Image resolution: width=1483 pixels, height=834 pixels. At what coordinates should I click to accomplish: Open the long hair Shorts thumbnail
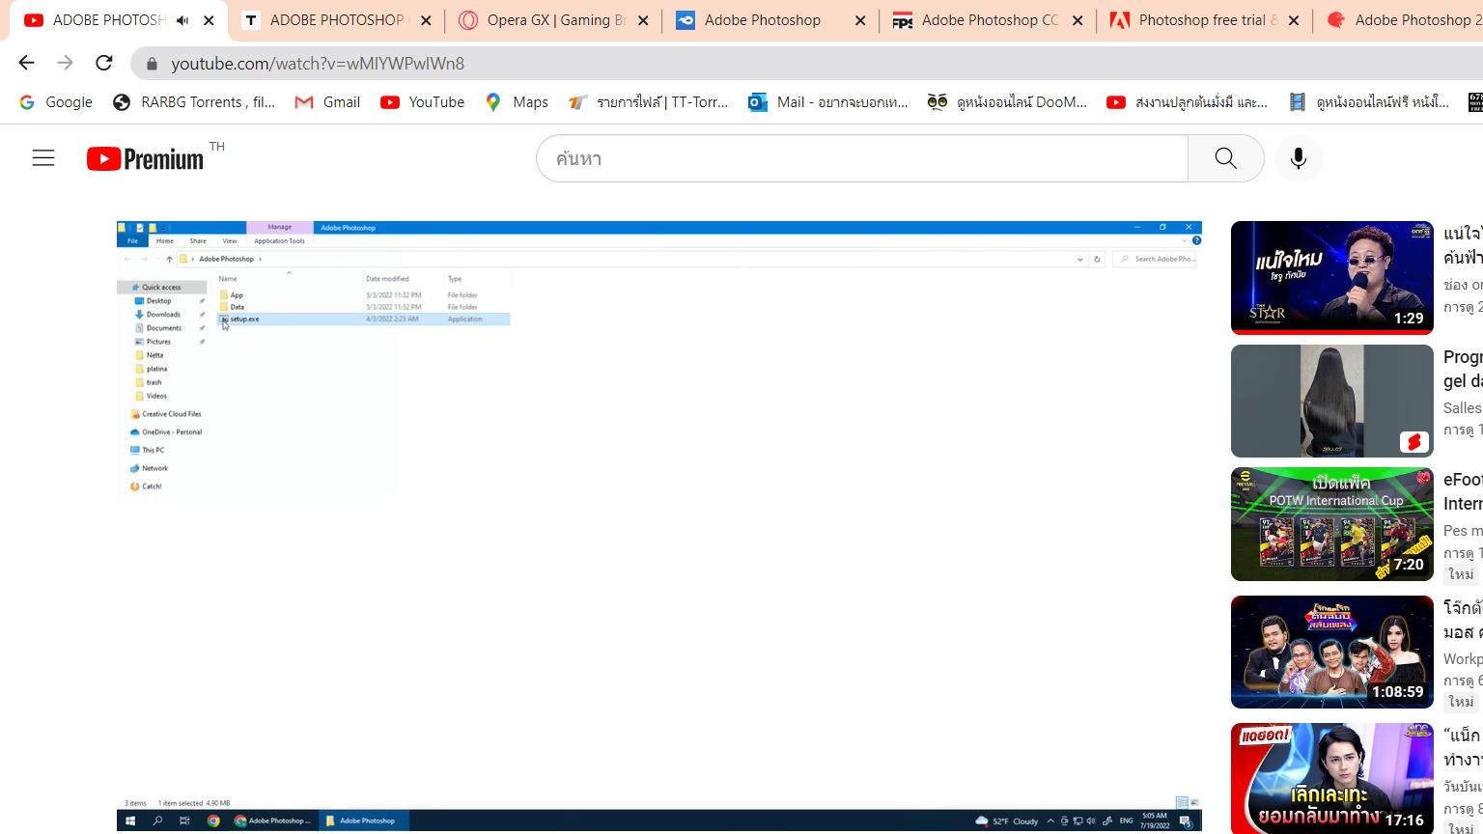click(x=1331, y=401)
